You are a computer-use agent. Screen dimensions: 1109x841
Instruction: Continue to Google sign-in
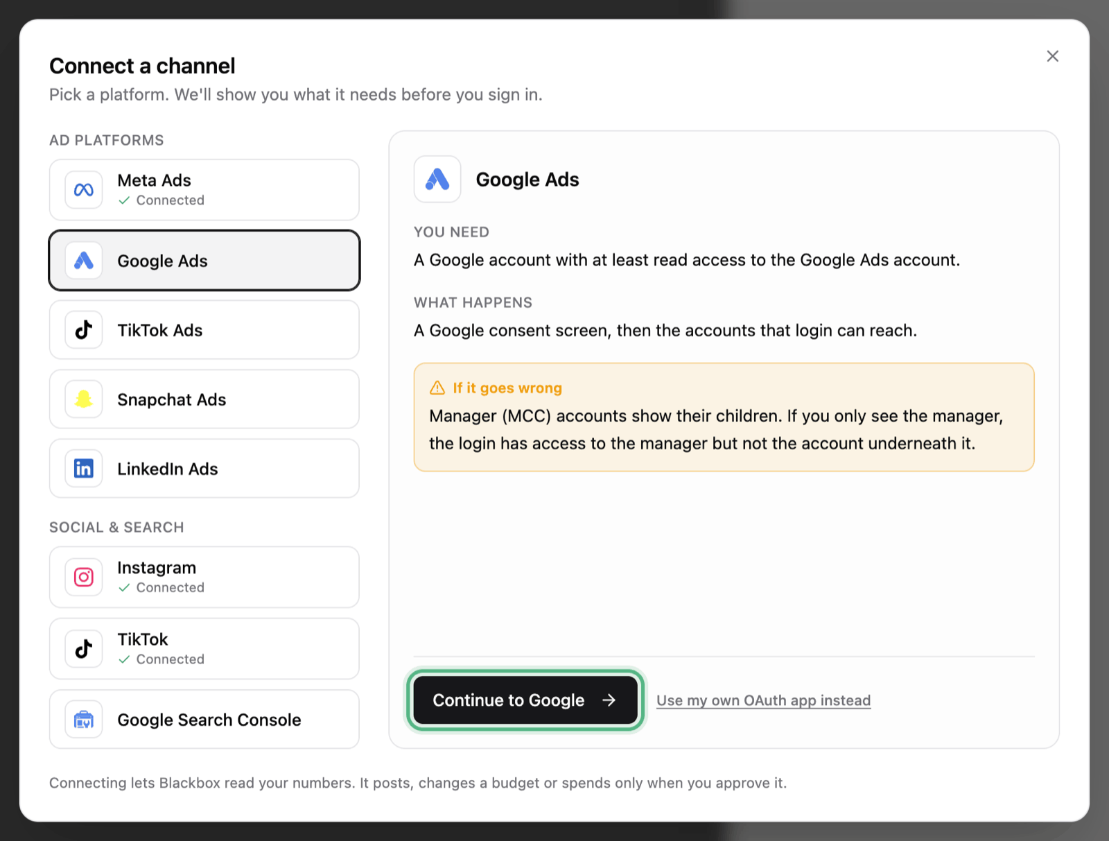pos(525,700)
